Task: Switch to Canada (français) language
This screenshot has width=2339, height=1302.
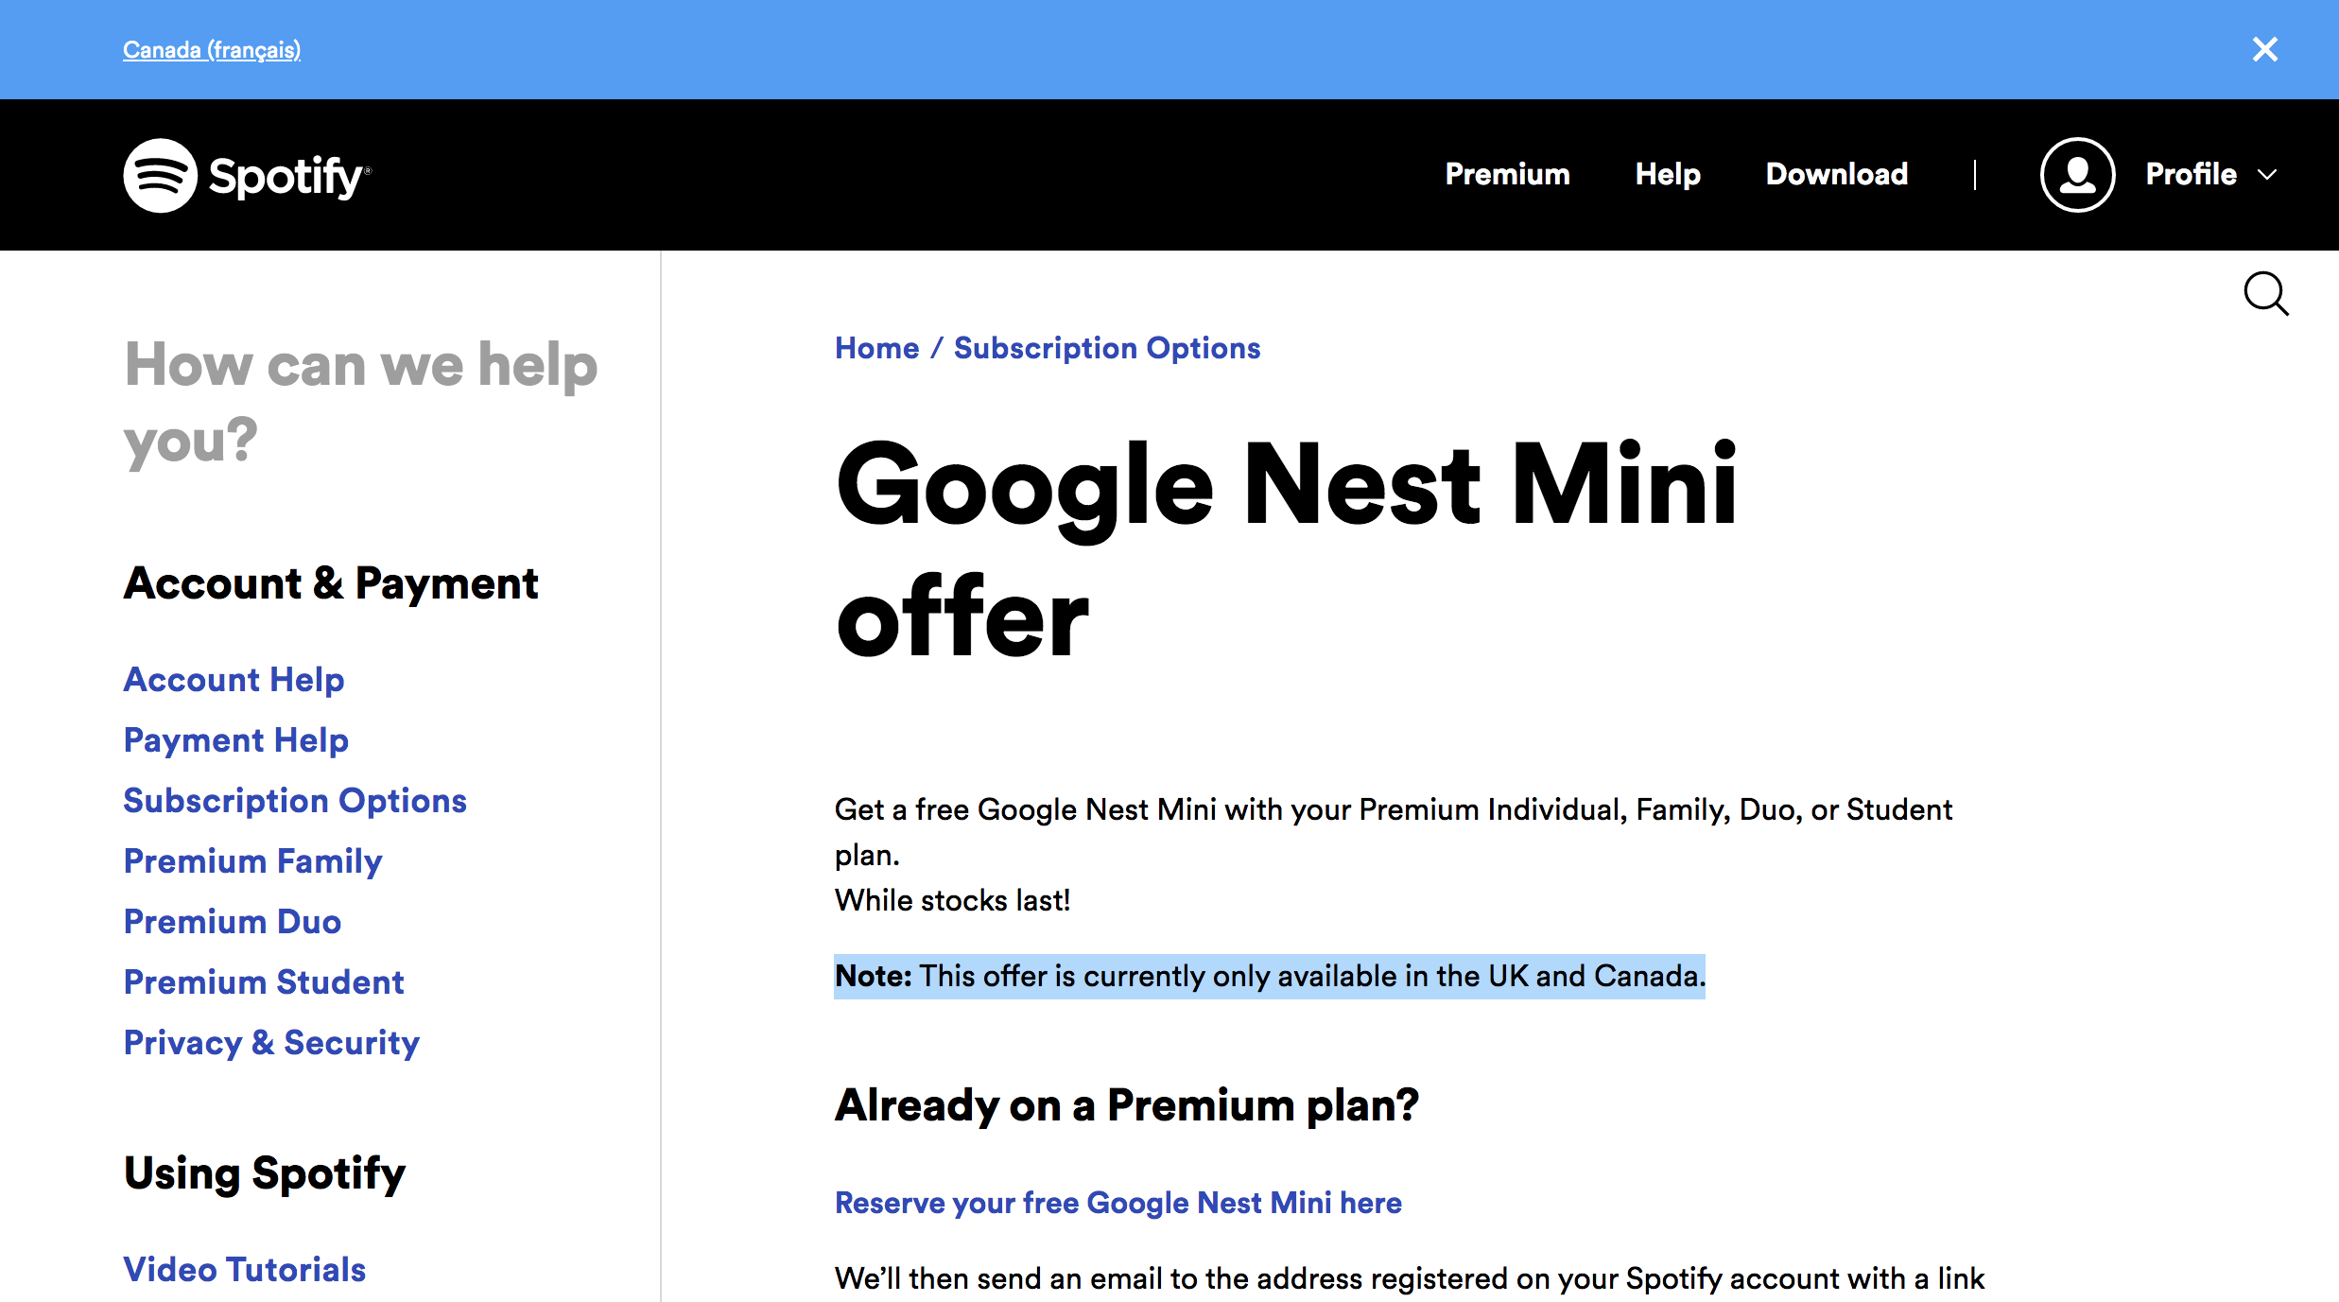Action: point(212,50)
